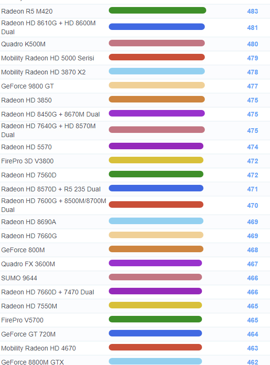Click the pink bar for SUMO 9644
Viewport: 270px width, 365px height.
point(155,277)
